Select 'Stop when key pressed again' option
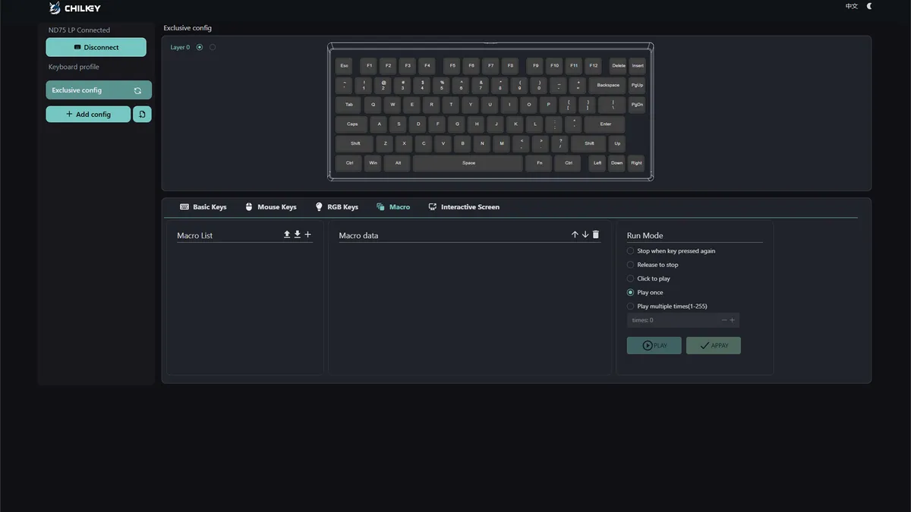The width and height of the screenshot is (911, 512). (630, 251)
